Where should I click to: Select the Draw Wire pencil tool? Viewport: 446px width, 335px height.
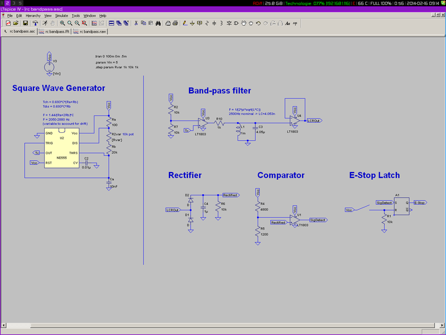pyautogui.click(x=185, y=23)
